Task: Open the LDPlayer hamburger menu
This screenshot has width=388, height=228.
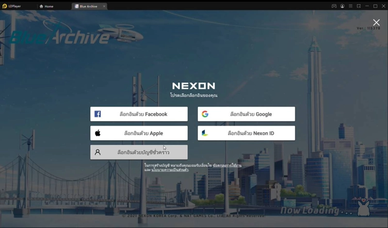Action: click(x=350, y=6)
